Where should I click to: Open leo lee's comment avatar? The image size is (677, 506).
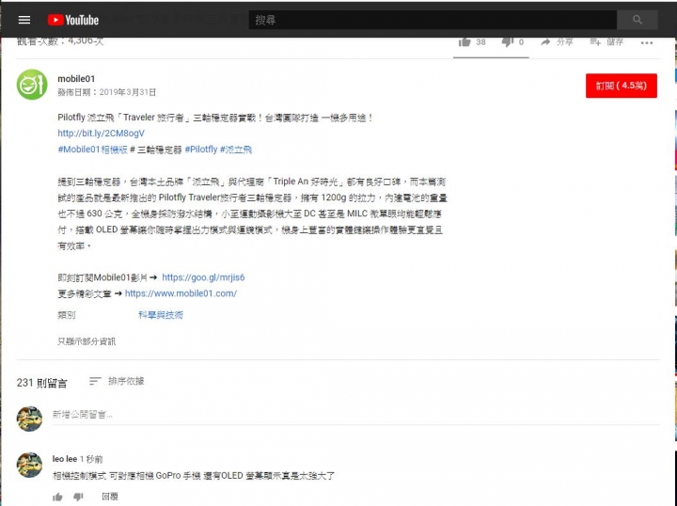click(x=29, y=465)
